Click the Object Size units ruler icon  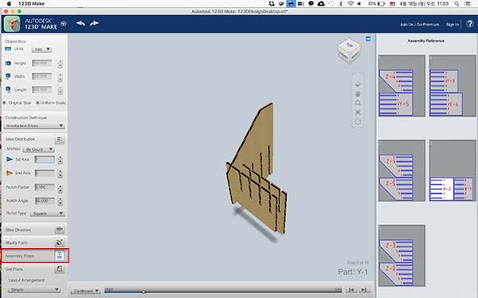8,49
